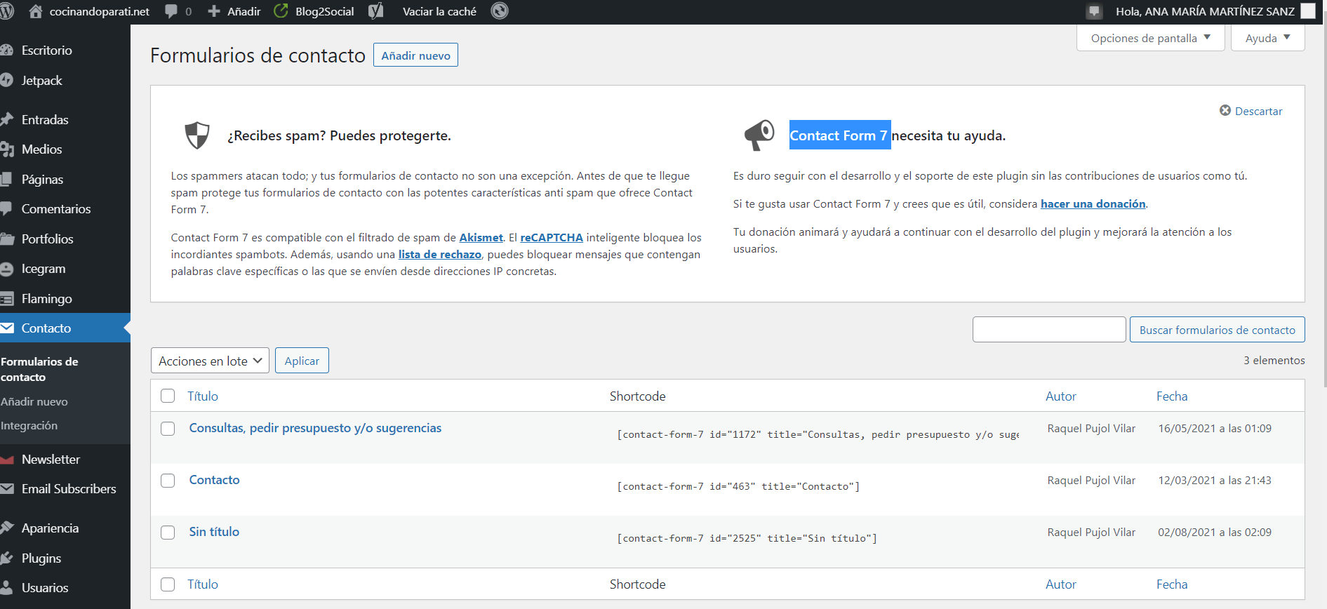Click the WordPress logo in the admin bar
This screenshot has height=609, width=1327.
tap(7, 11)
